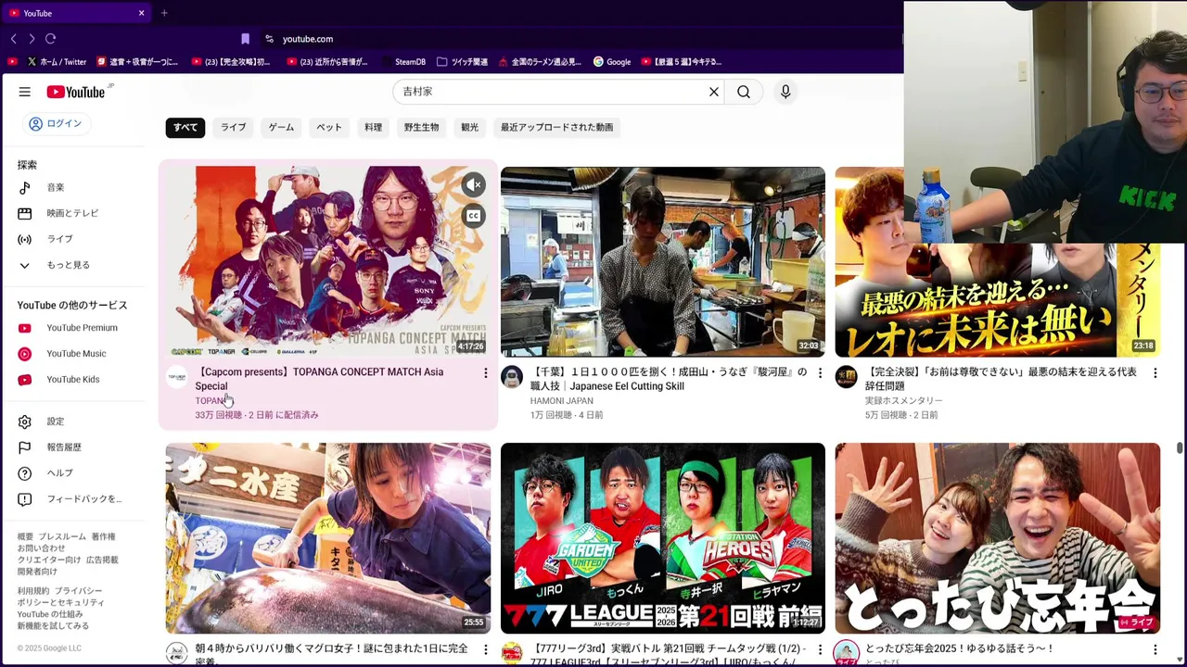Open more options for とったび忘年会2025 video
The width and height of the screenshot is (1187, 667).
point(1155,649)
